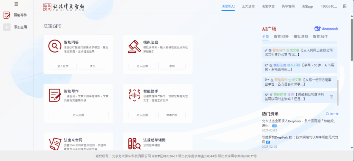Click 申请内测 on 智能助手 card
Viewport: 354px width, 161px height.
tap(172, 115)
